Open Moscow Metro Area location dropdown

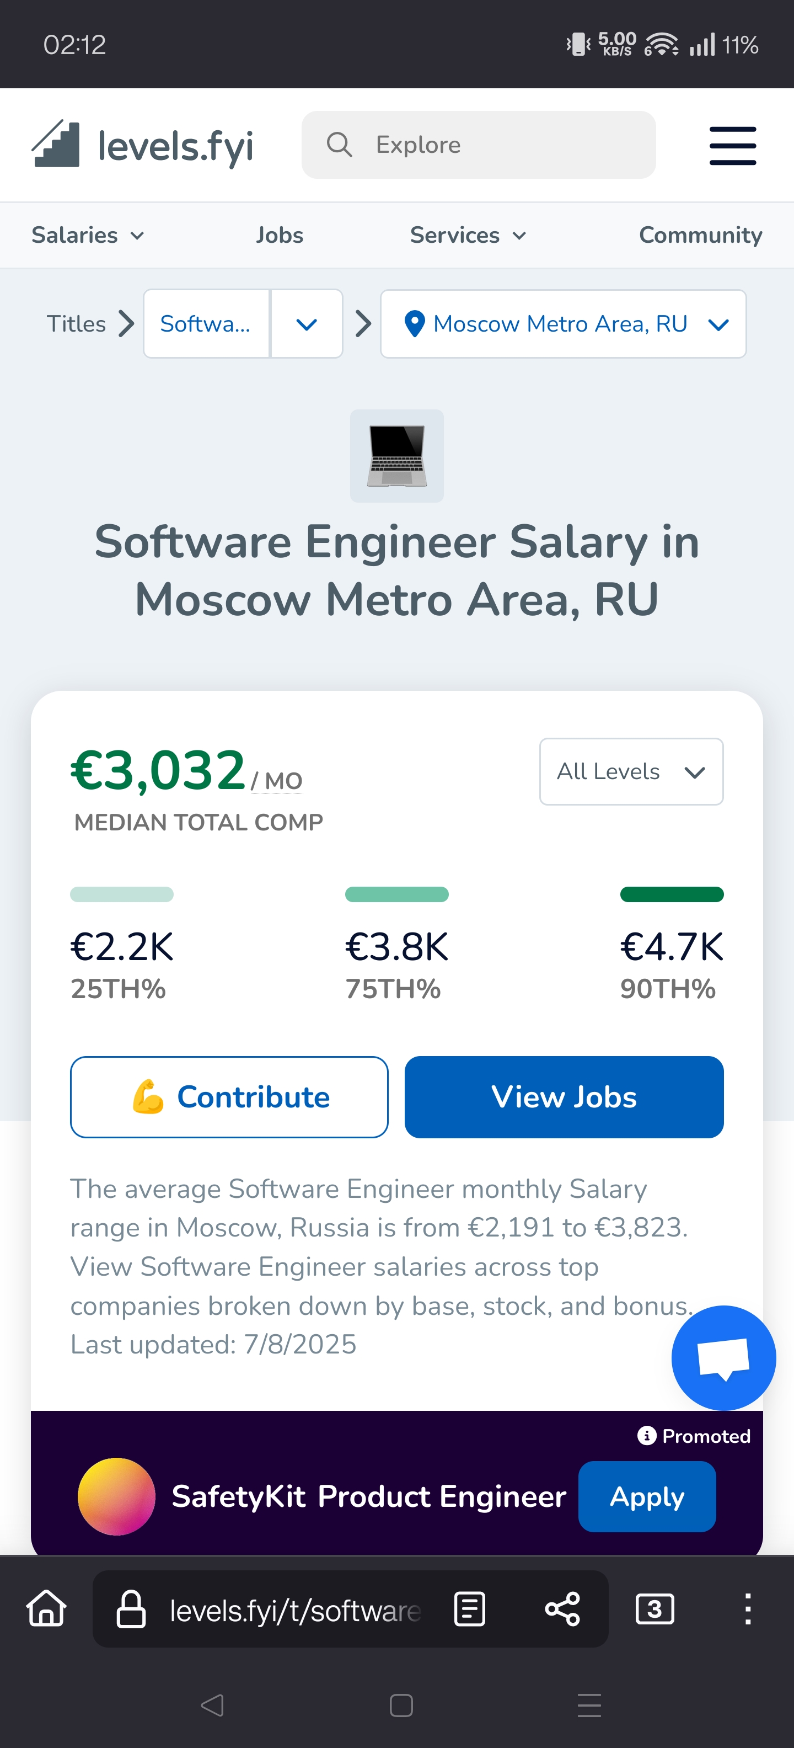(563, 324)
